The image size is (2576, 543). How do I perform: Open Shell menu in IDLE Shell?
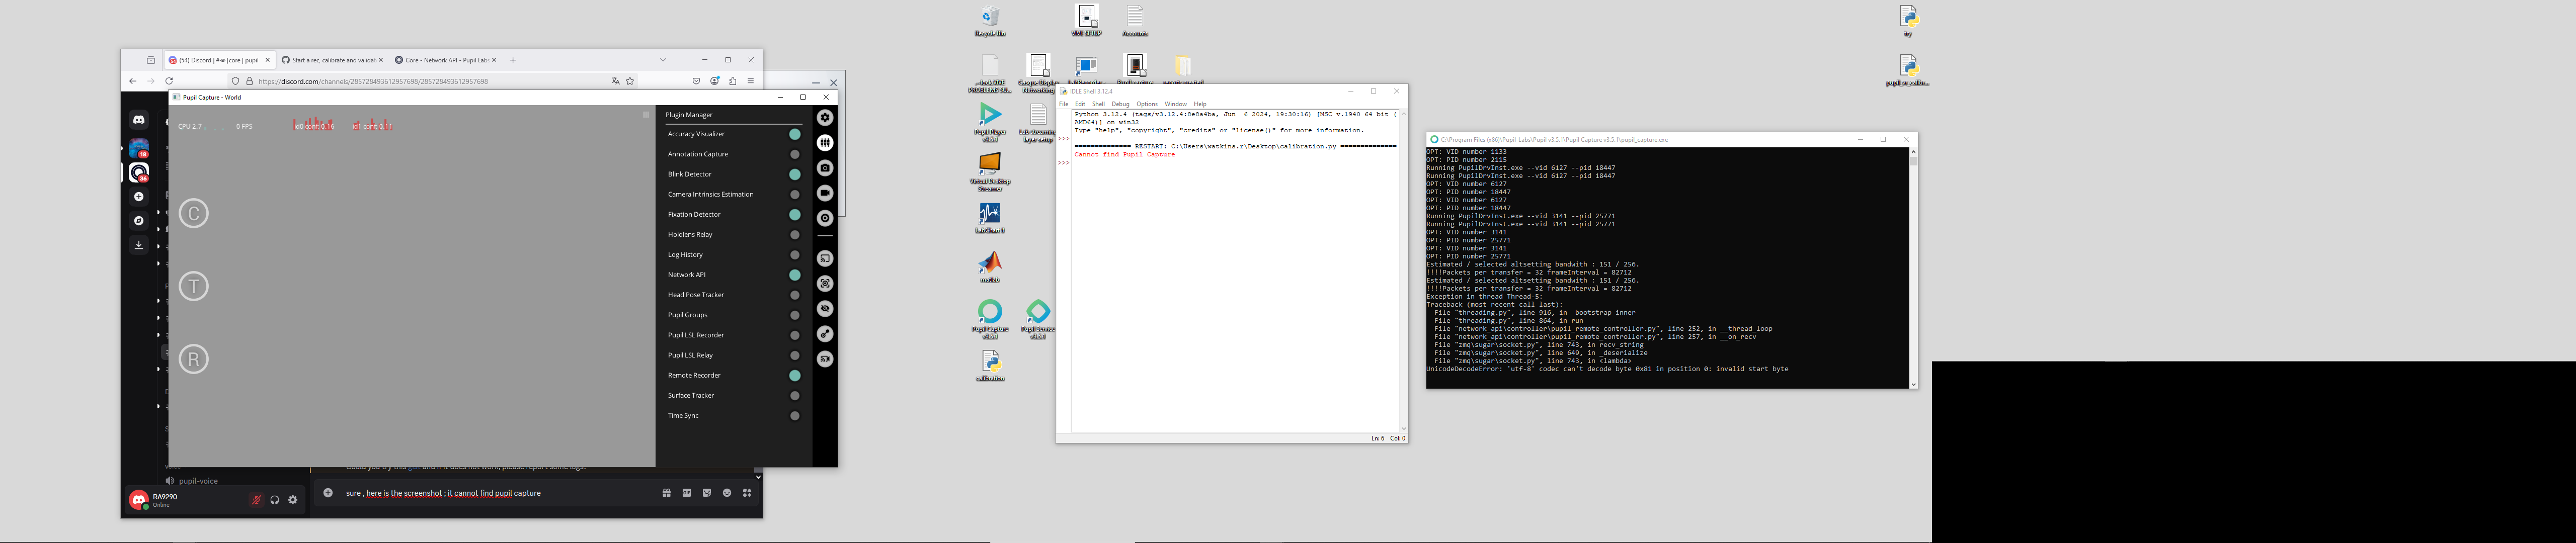pos(1098,104)
